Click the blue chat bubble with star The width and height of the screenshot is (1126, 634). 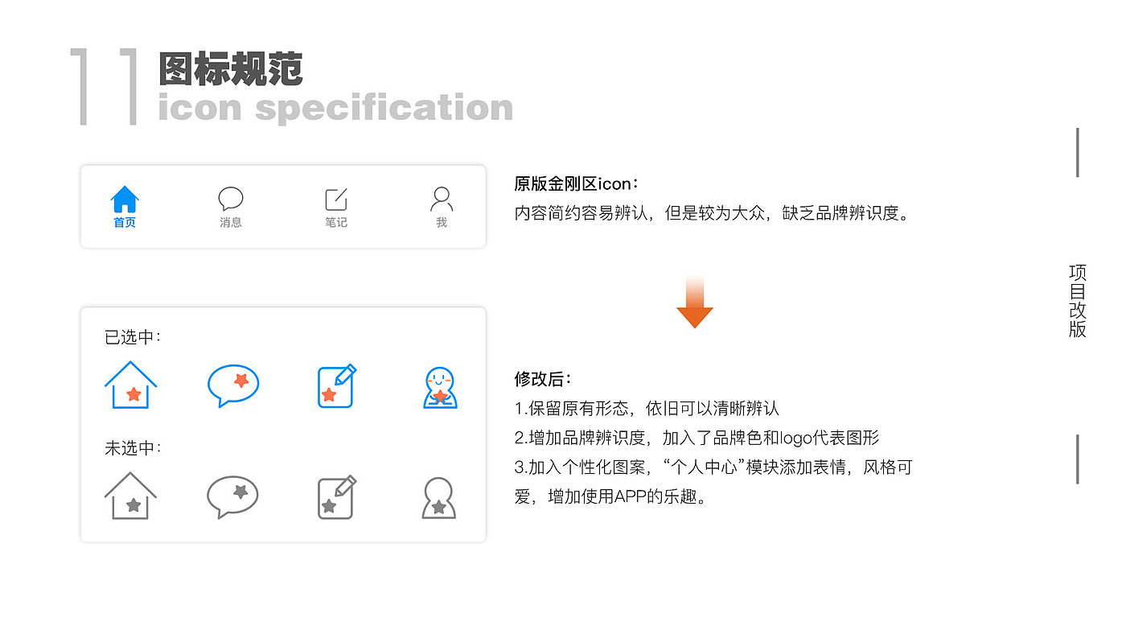(233, 385)
